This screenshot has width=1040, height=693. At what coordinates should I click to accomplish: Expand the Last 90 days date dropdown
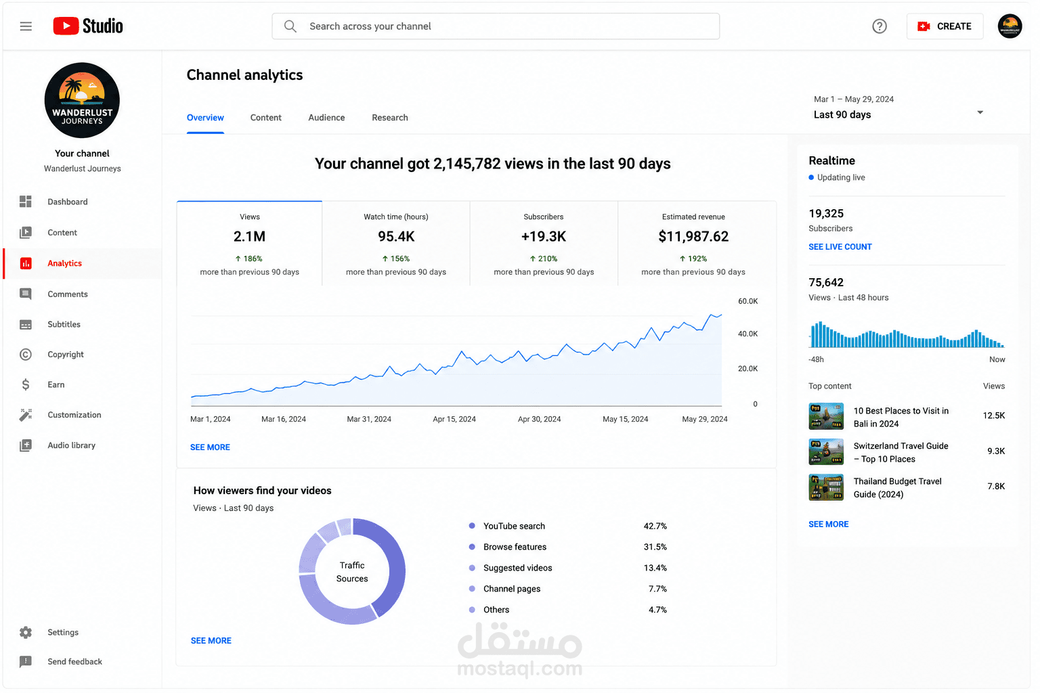pos(898,108)
